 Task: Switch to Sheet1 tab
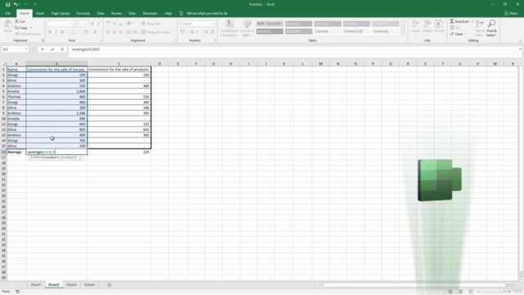click(x=36, y=284)
